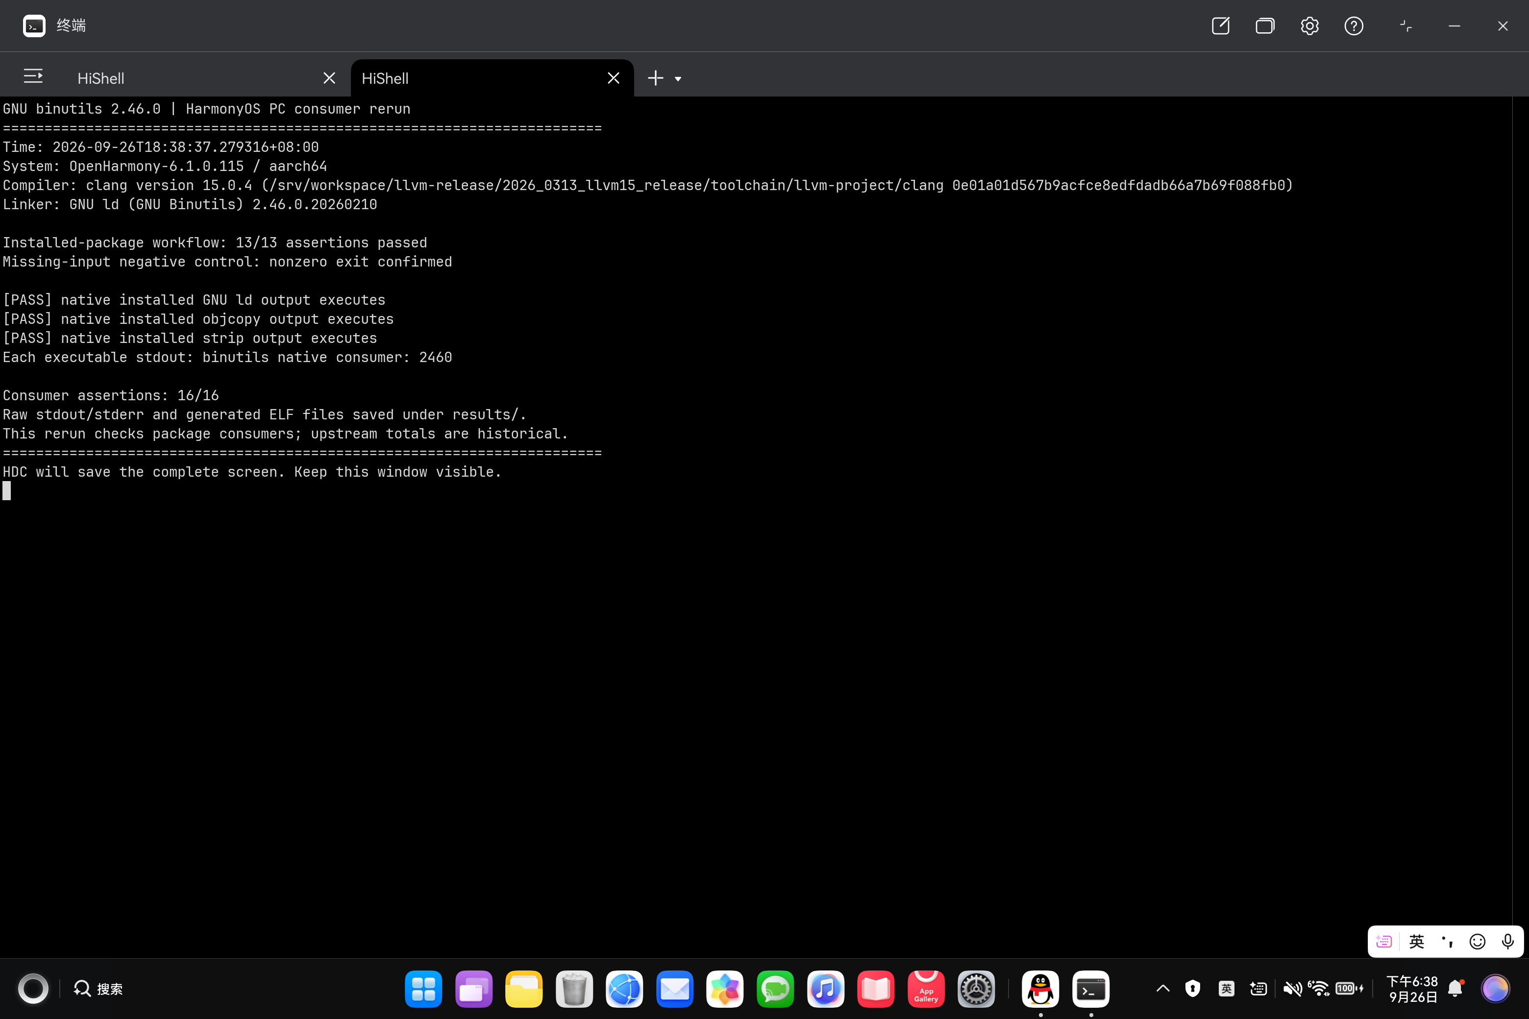
Task: Click 'Installed-package workflow: 13/13 assertions passed'
Action: [x=215, y=243]
